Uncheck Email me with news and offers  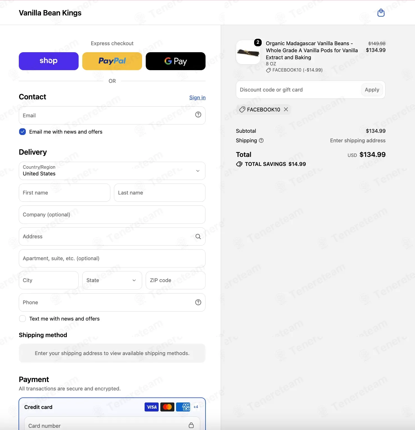coord(22,132)
